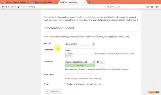Click the site identity globe icon
161x95 pixels.
[x=6, y=7]
